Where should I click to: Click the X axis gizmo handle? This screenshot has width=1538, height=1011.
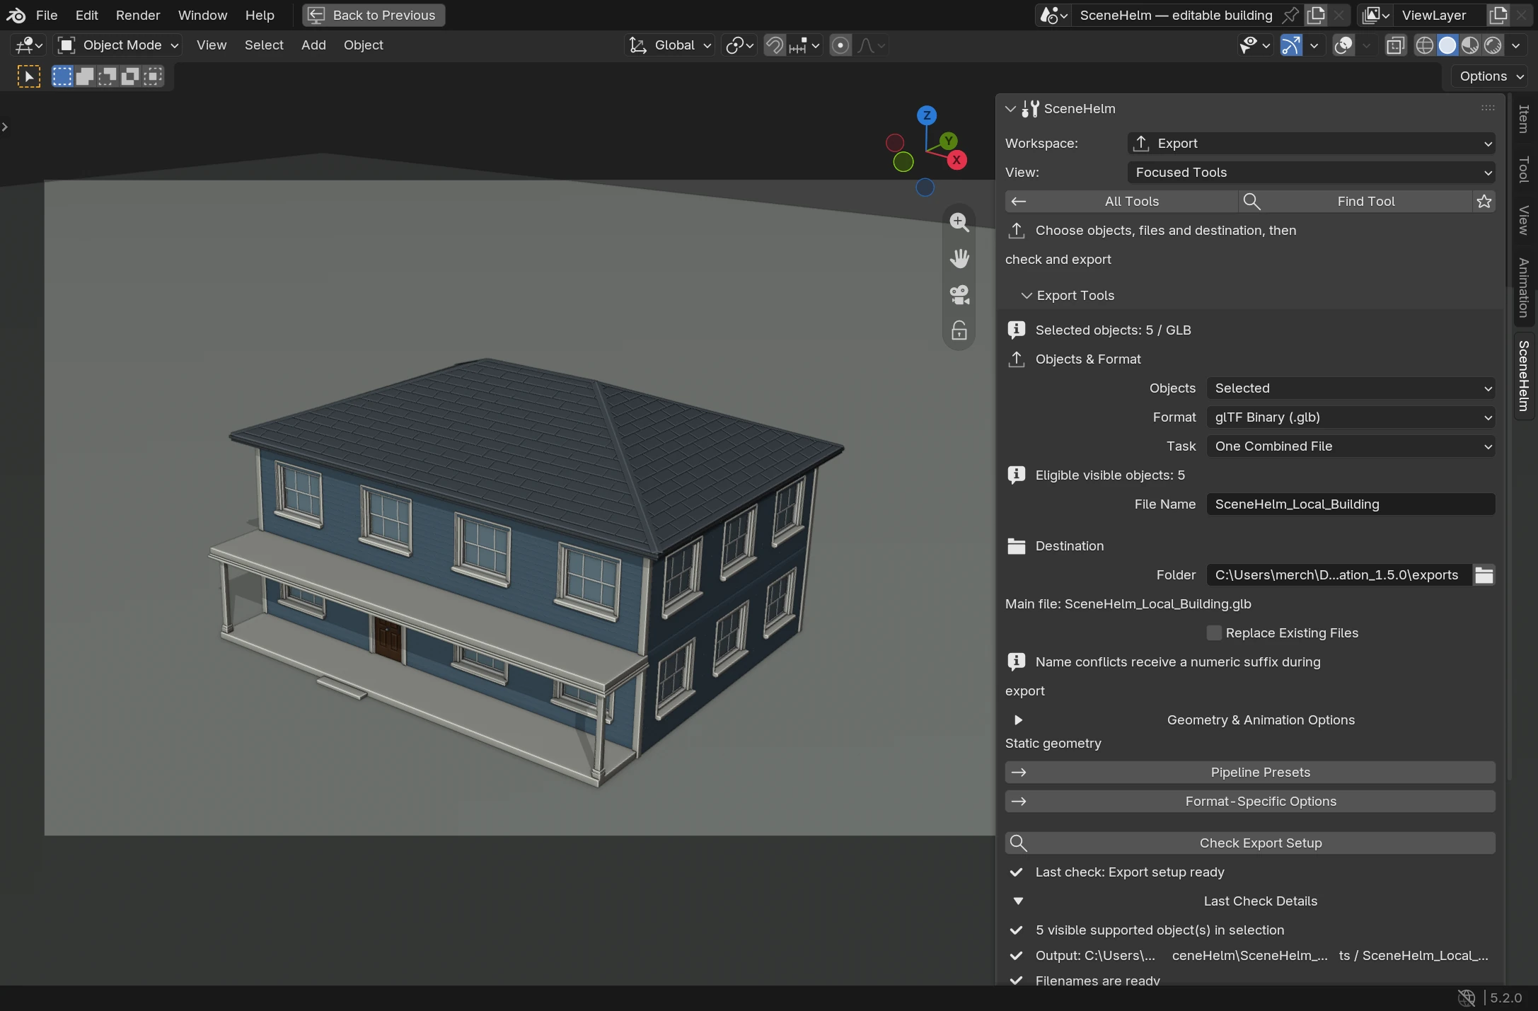956,160
